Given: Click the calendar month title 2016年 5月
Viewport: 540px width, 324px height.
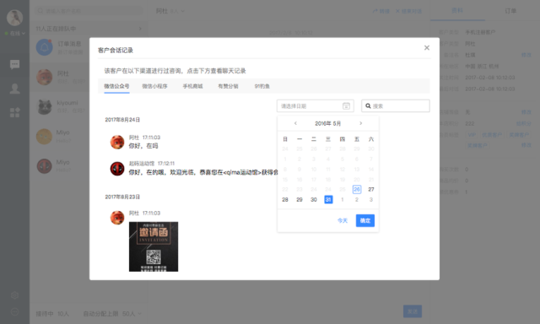Looking at the screenshot, I should (328, 123).
